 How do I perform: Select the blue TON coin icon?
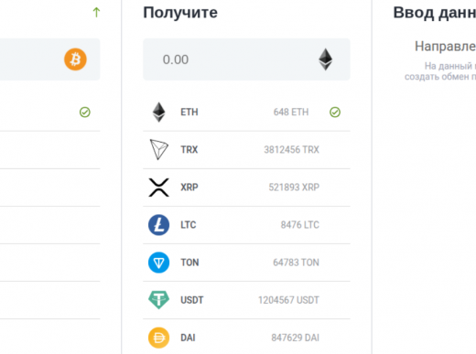click(158, 263)
